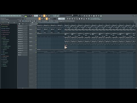
Task: Open the Piano roll view icon
Action: coord(70,19)
